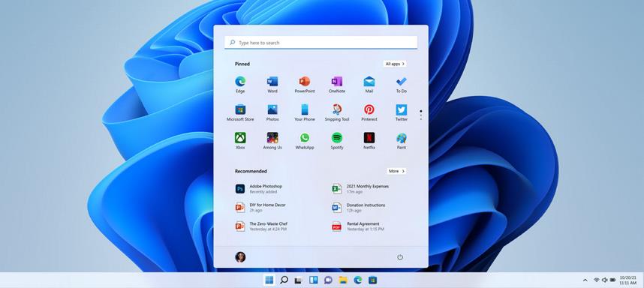Show all apps list
This screenshot has height=288, width=644.
395,64
